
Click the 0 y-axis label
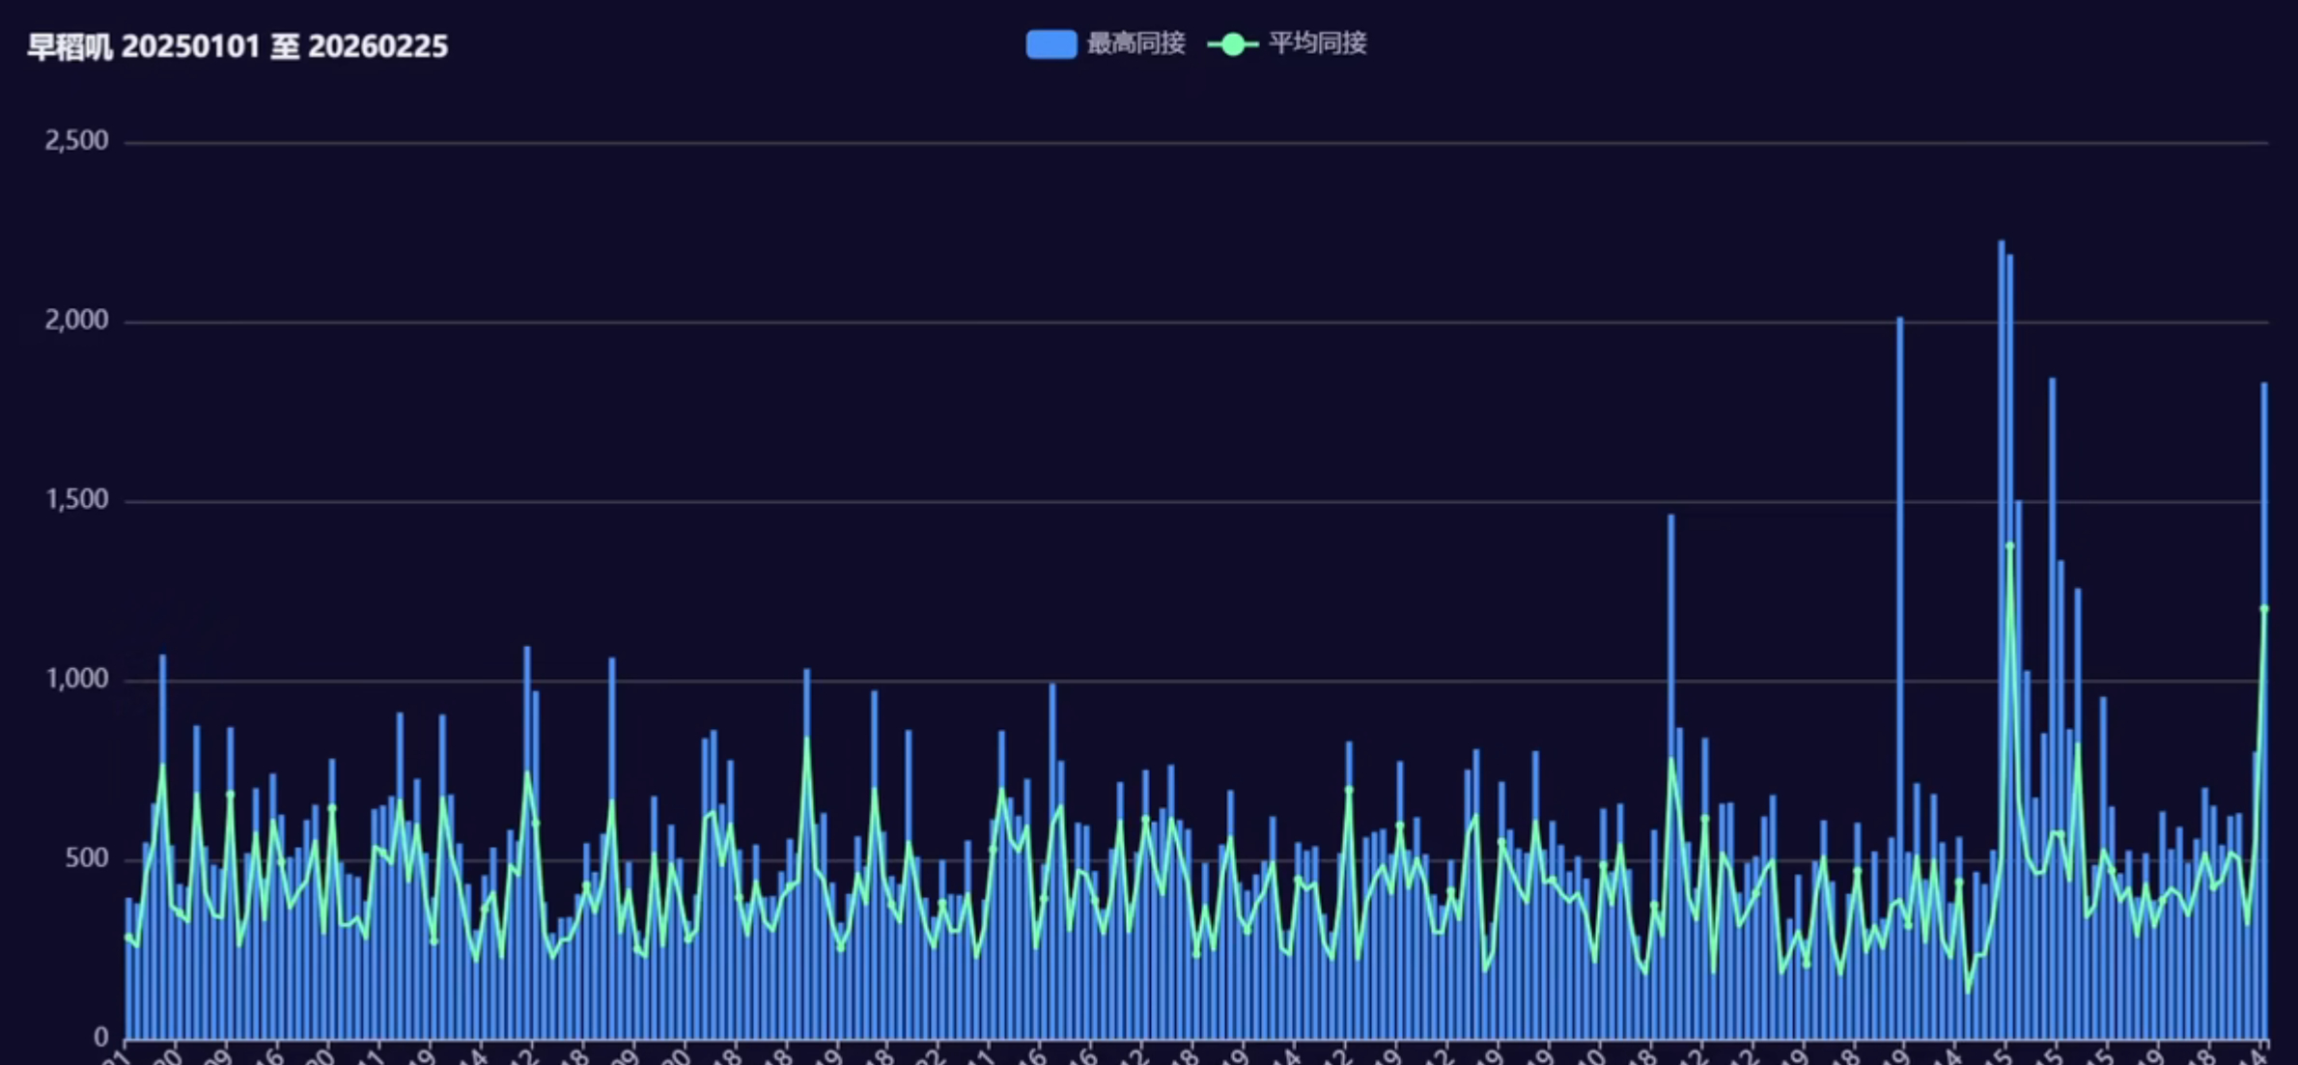[100, 1038]
